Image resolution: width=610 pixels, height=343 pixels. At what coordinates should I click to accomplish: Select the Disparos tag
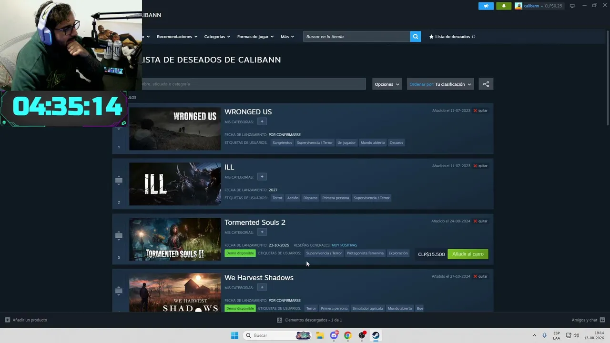coord(310,198)
